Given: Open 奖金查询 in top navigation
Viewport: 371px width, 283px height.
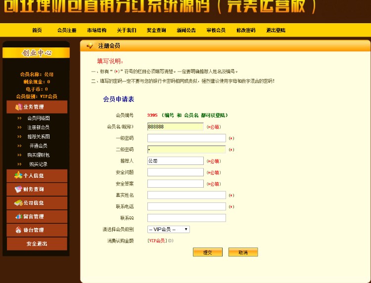Looking at the screenshot, I should tap(156, 30).
